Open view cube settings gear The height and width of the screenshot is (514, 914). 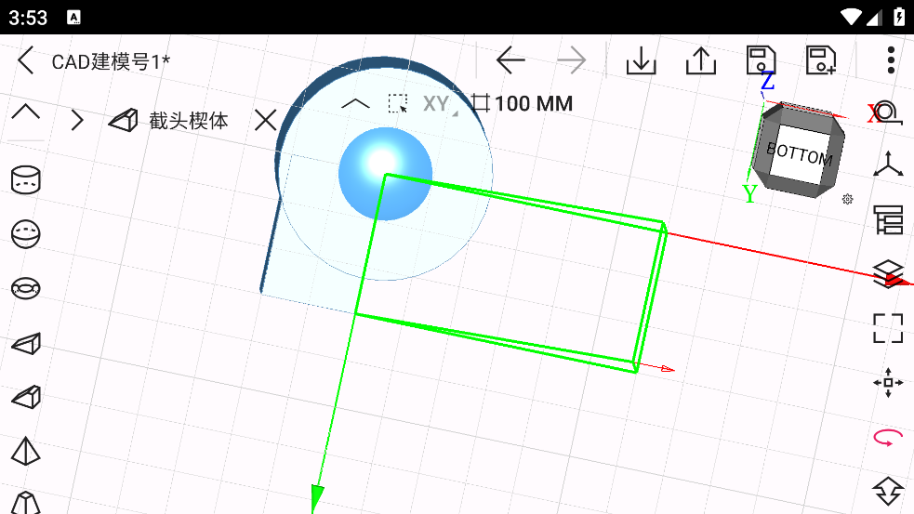[x=848, y=199]
